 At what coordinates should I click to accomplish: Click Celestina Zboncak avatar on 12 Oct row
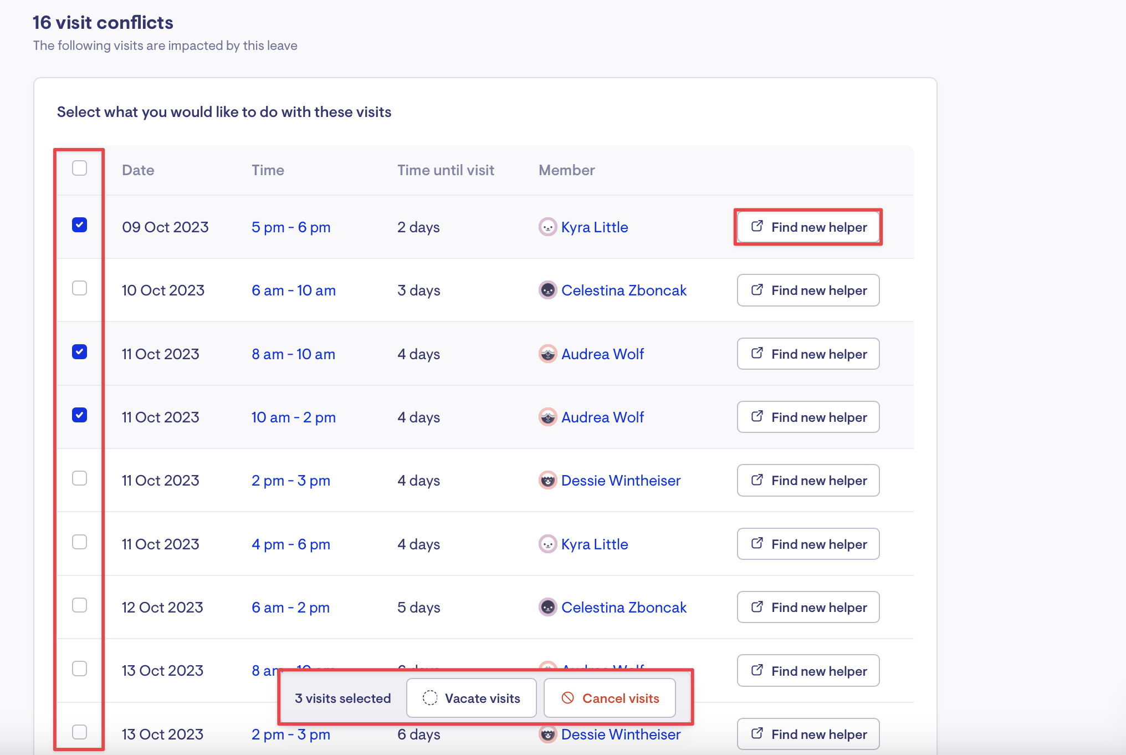(547, 608)
